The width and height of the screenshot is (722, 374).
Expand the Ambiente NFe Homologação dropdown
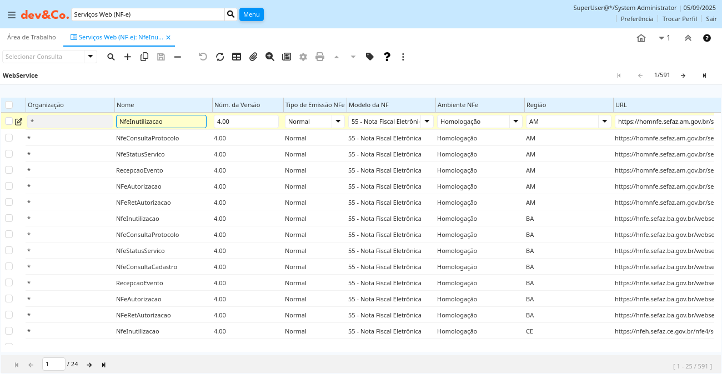[x=516, y=122]
